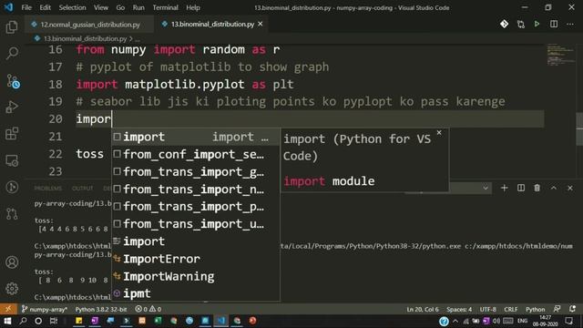Open the Extensions view
The height and width of the screenshot is (328, 583).
click(x=12, y=134)
